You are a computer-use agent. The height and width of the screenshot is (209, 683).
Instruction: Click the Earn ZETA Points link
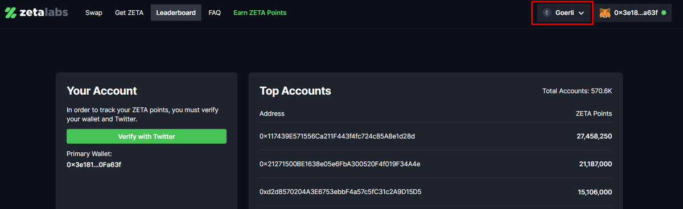260,12
